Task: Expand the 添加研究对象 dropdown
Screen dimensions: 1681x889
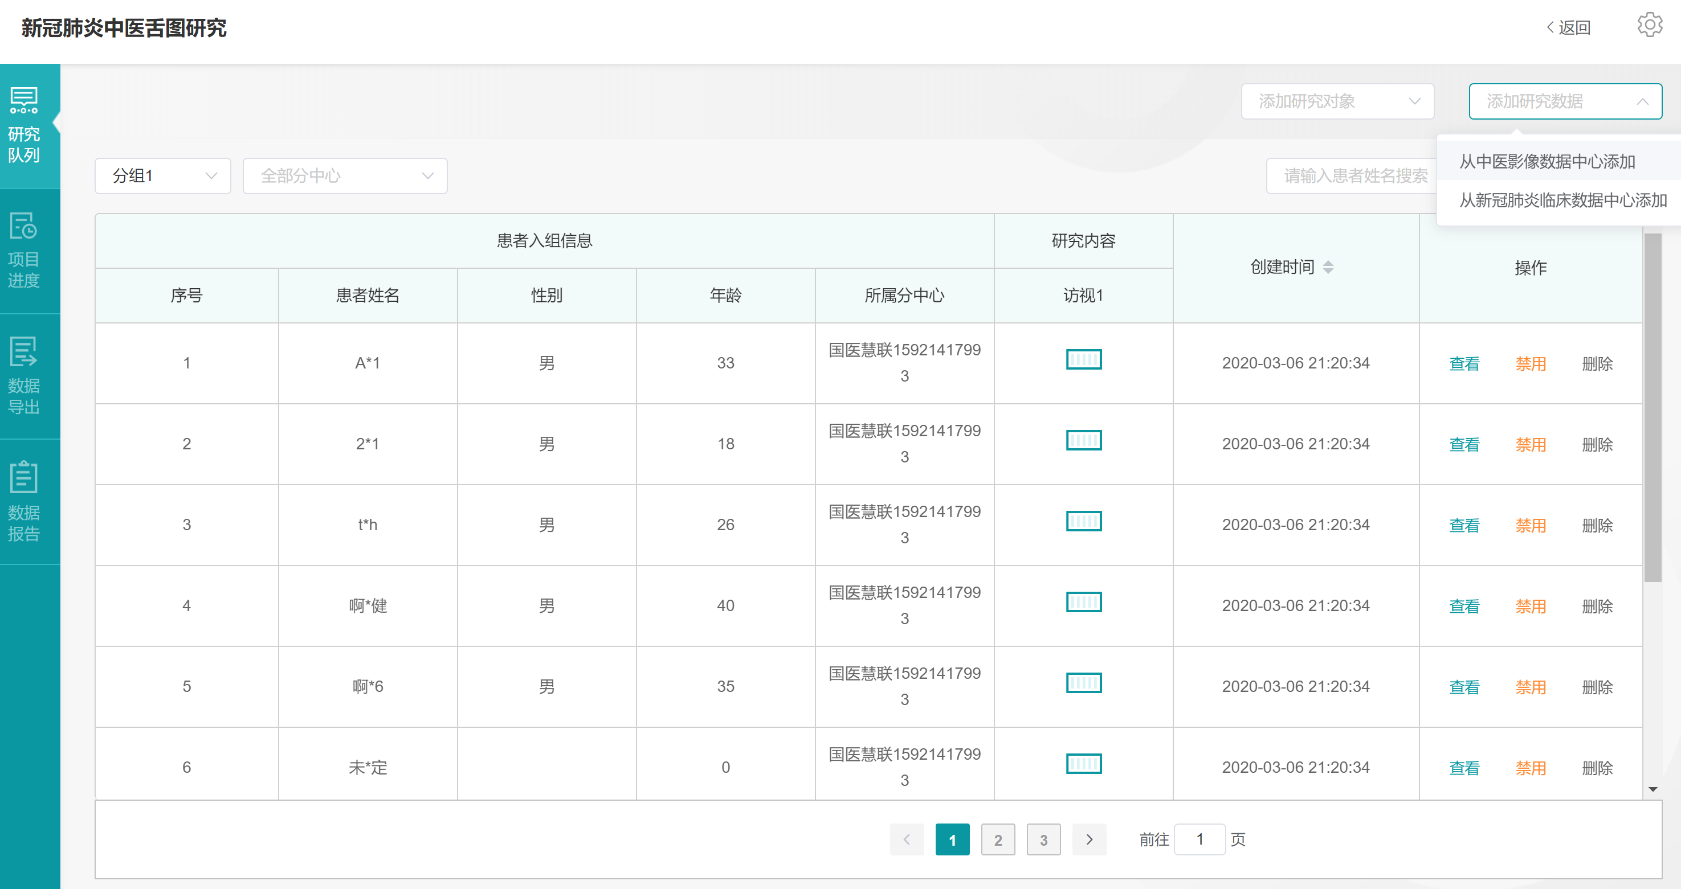Action: click(1337, 102)
